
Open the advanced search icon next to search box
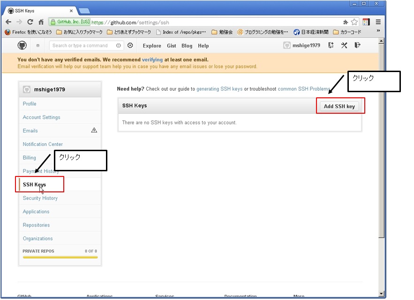[130, 45]
